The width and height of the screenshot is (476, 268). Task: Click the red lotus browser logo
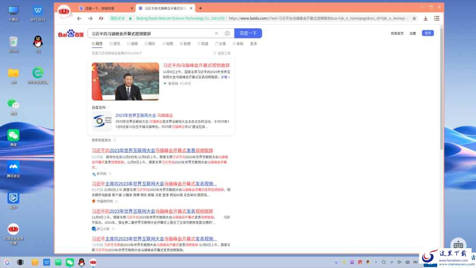(64, 11)
